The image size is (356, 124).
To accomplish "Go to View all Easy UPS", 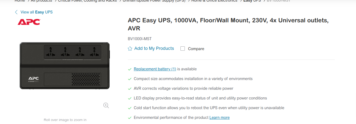I will coord(37,12).
